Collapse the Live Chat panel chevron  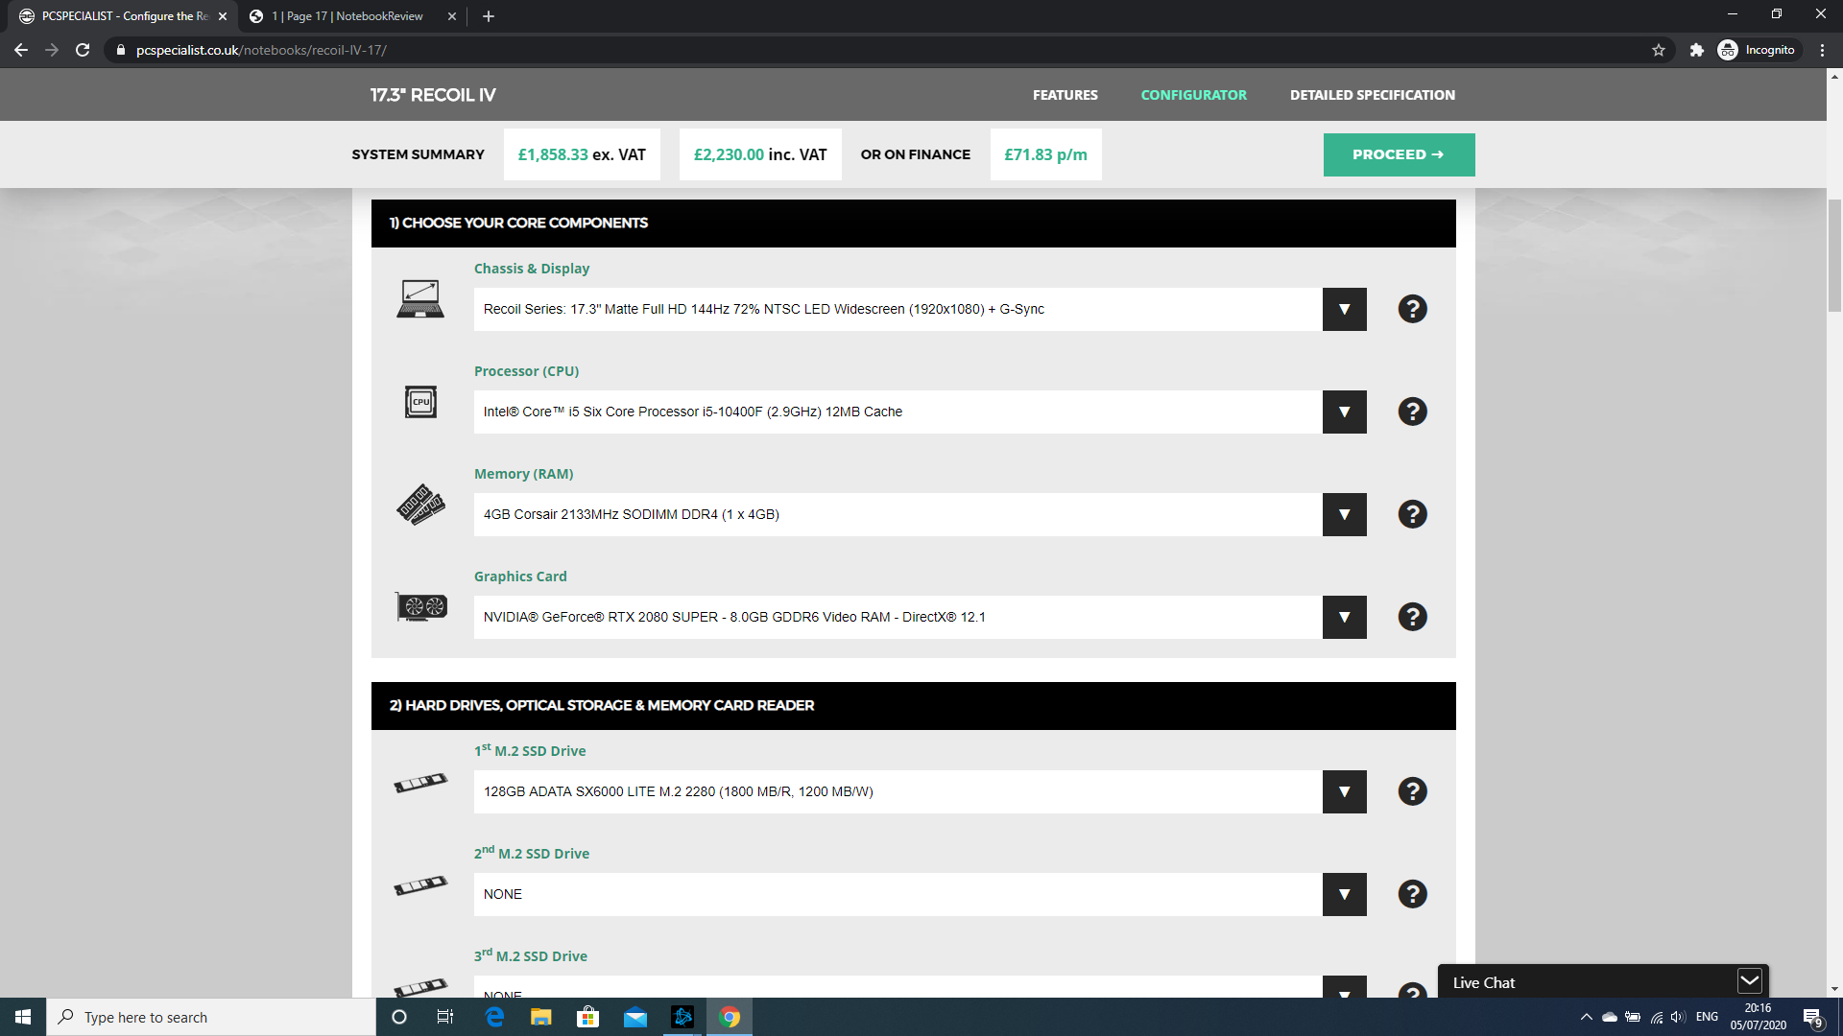1749,980
